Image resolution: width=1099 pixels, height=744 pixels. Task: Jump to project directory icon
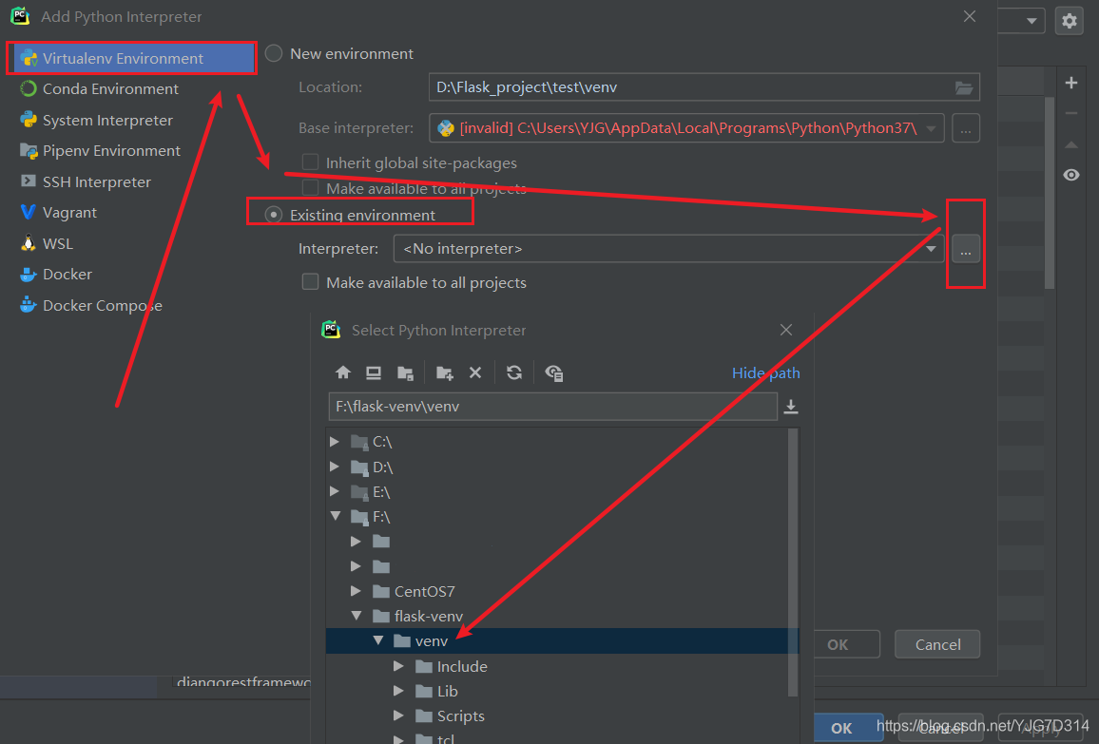[x=405, y=372]
